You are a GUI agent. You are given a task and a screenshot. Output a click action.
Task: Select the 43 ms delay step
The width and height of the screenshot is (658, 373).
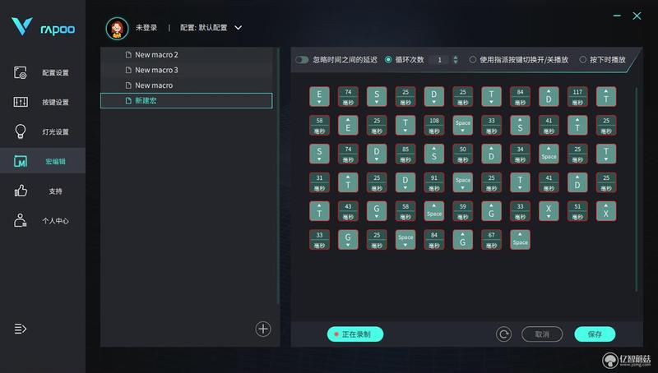pyautogui.click(x=348, y=211)
